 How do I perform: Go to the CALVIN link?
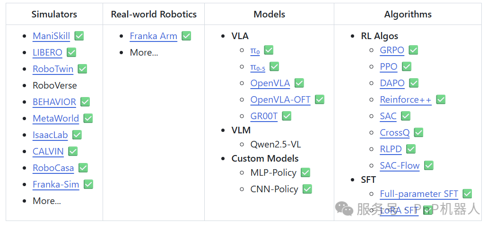click(48, 151)
